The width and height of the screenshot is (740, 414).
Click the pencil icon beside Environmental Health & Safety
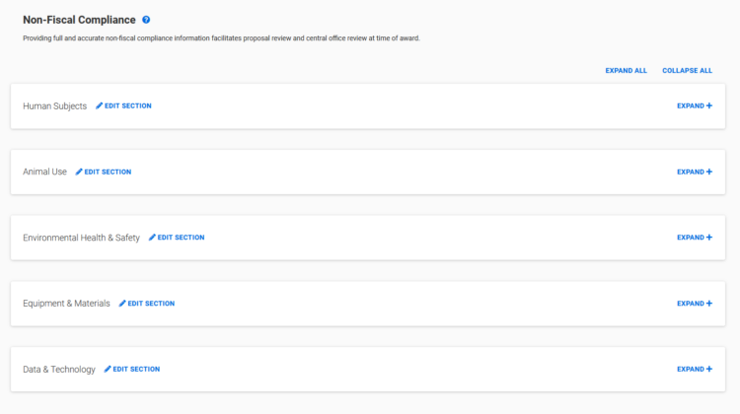152,238
